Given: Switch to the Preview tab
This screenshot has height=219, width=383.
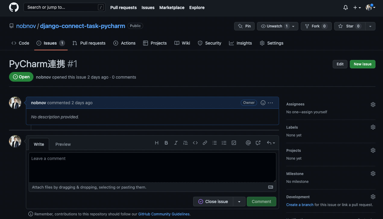Looking at the screenshot, I should click(63, 144).
